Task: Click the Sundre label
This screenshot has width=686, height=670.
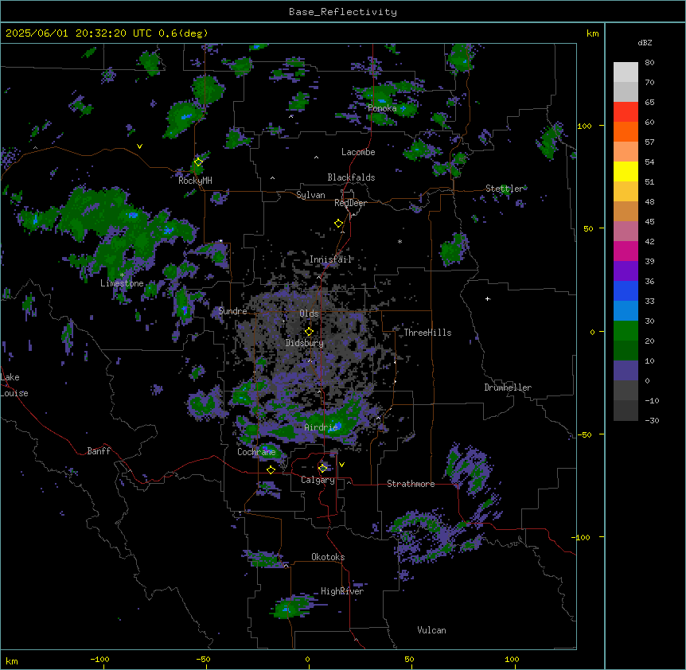Action: click(232, 311)
